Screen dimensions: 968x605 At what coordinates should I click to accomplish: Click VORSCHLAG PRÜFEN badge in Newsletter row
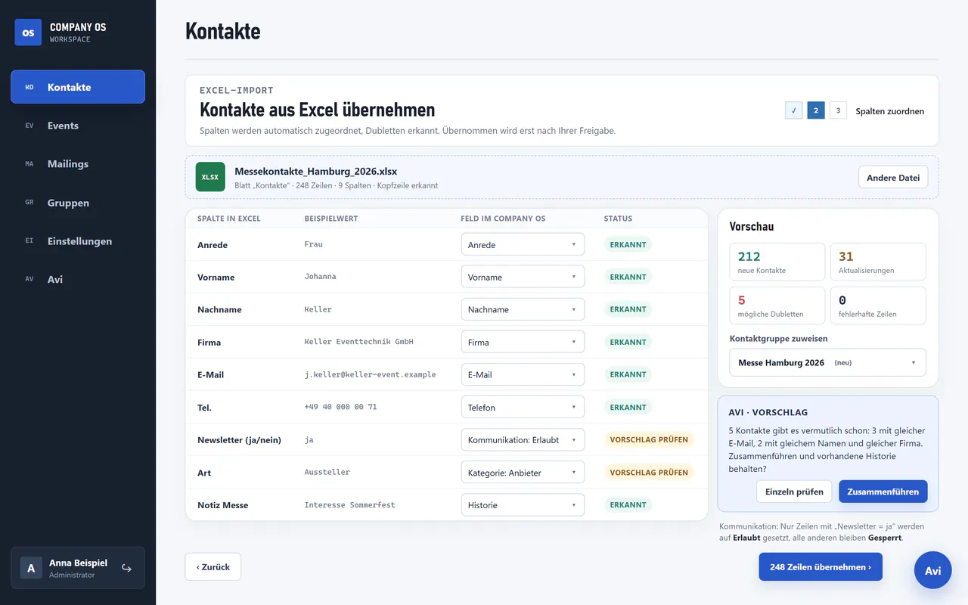[x=649, y=439]
